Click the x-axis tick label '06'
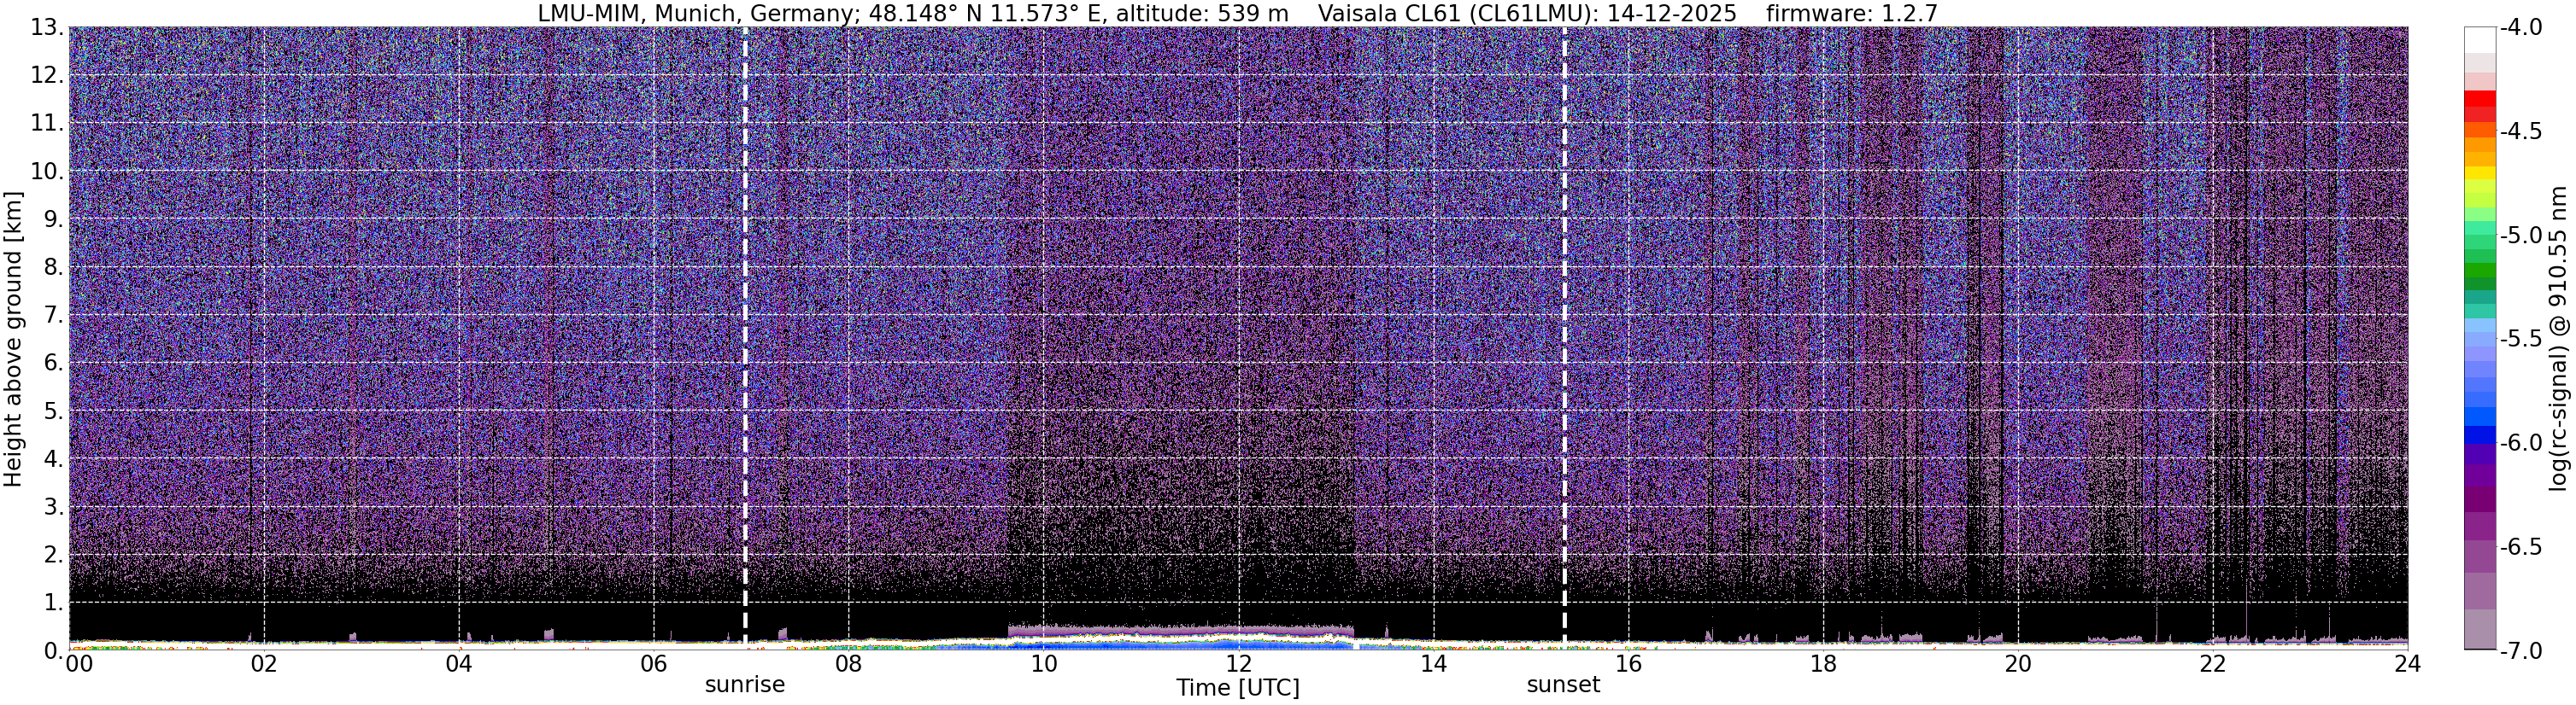Viewport: 2576px width, 705px height. point(654,664)
